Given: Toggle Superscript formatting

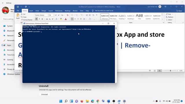Looking at the screenshot, I should click(x=53, y=19).
